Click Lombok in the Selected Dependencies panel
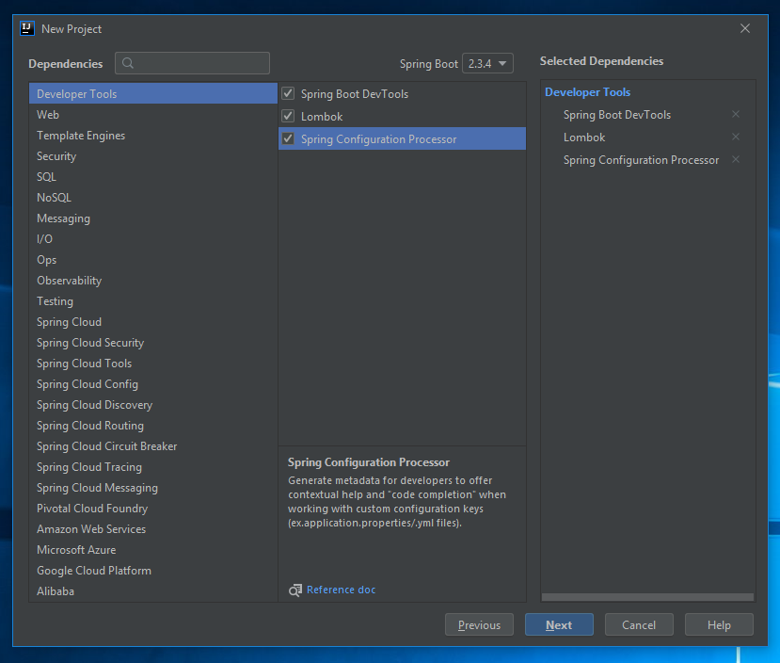This screenshot has width=780, height=663. (584, 137)
